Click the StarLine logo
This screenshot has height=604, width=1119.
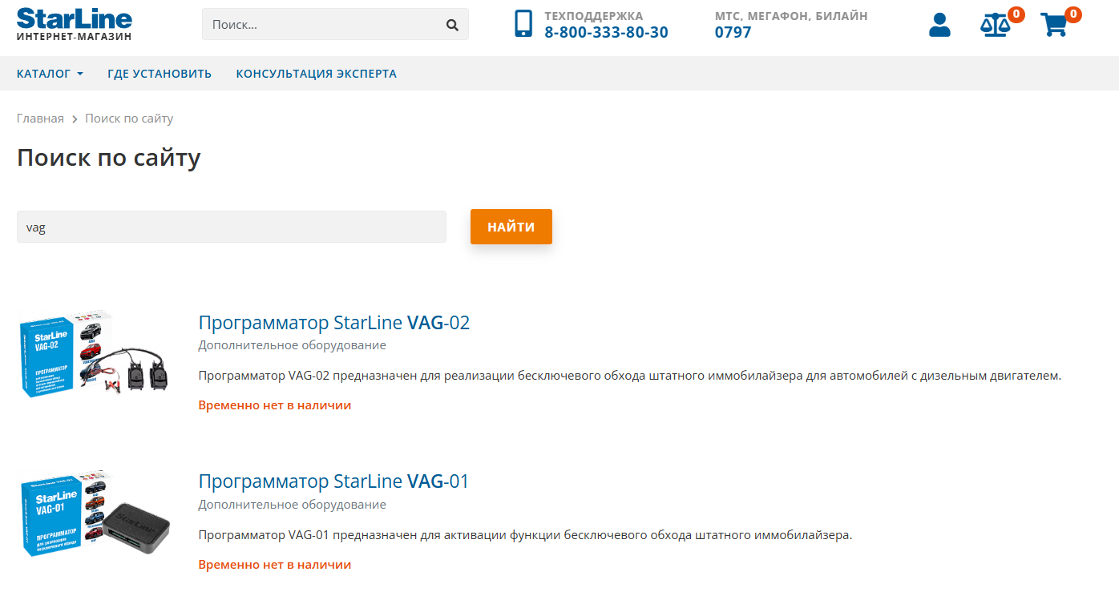[74, 24]
